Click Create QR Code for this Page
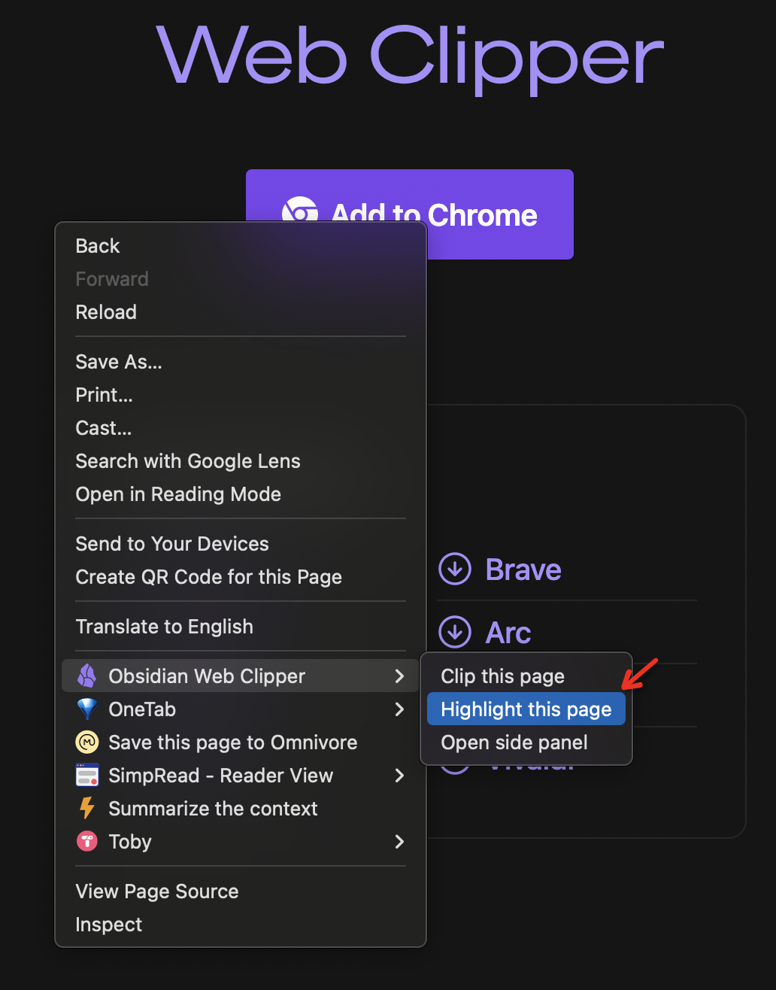Screen dimensions: 776x990 tap(209, 577)
